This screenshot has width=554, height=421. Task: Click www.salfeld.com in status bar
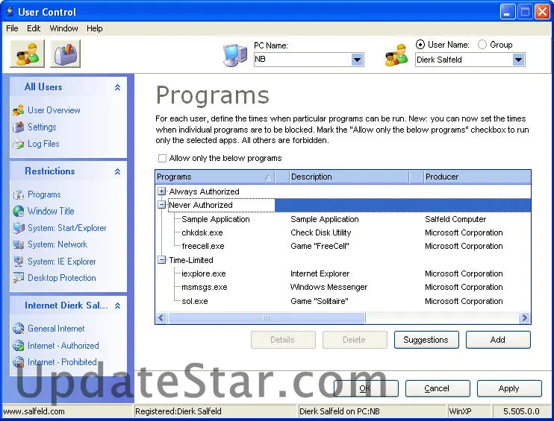click(34, 411)
